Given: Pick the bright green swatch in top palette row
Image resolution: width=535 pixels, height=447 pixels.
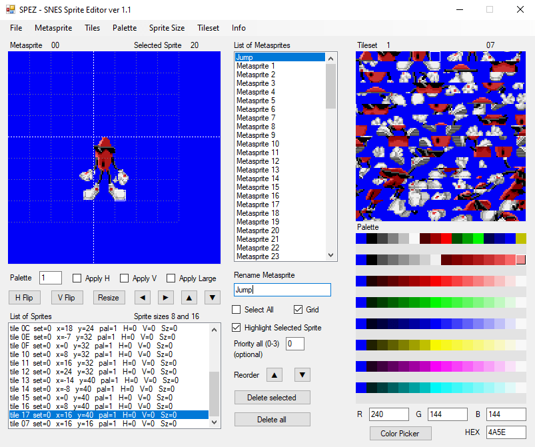Looking at the screenshot, I should (x=478, y=238).
